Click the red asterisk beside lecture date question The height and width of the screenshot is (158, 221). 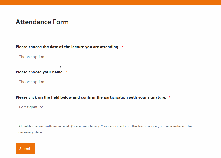click(x=122, y=47)
